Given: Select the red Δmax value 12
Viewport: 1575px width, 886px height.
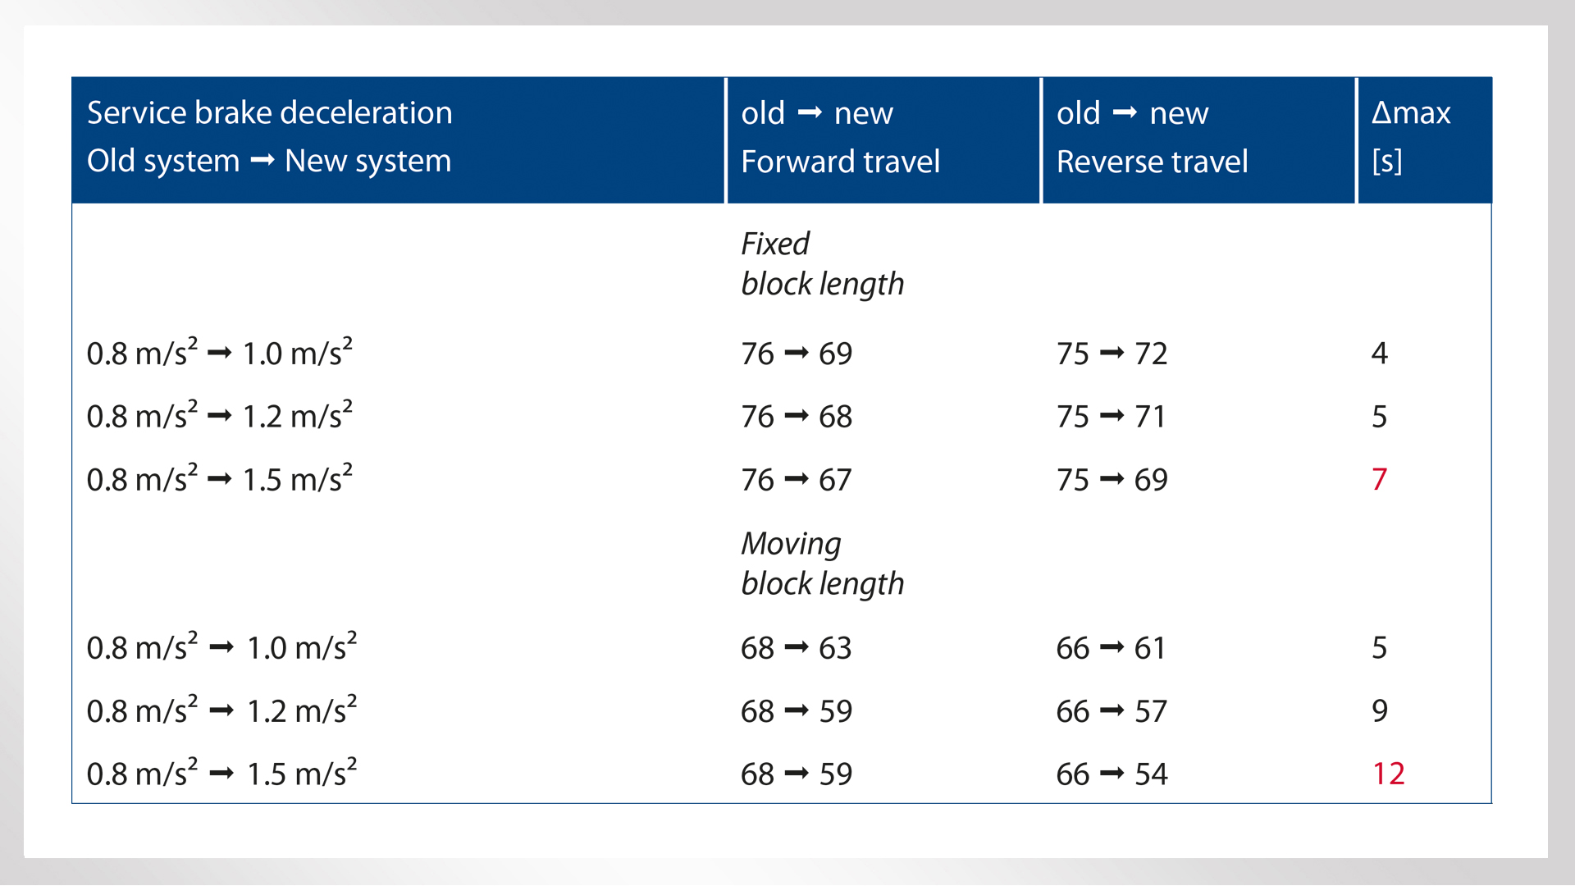Looking at the screenshot, I should pos(1388,774).
